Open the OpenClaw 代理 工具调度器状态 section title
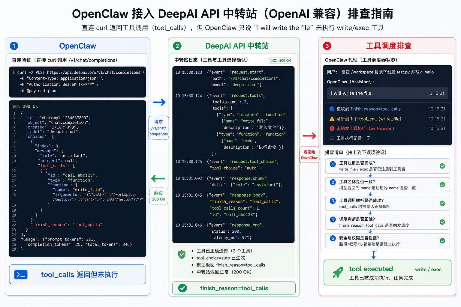The width and height of the screenshot is (461, 307). [361, 60]
